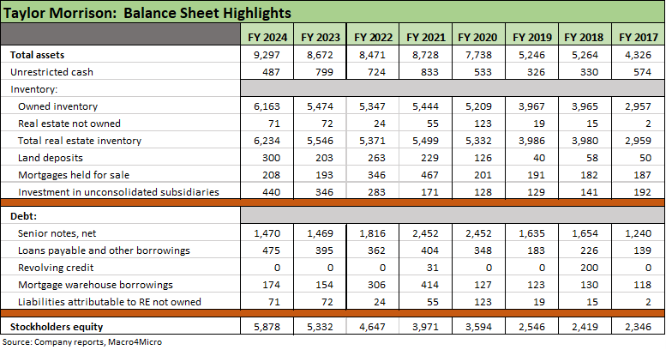
Task: Select FY 2024 total assets value 9,297
Action: tap(267, 55)
